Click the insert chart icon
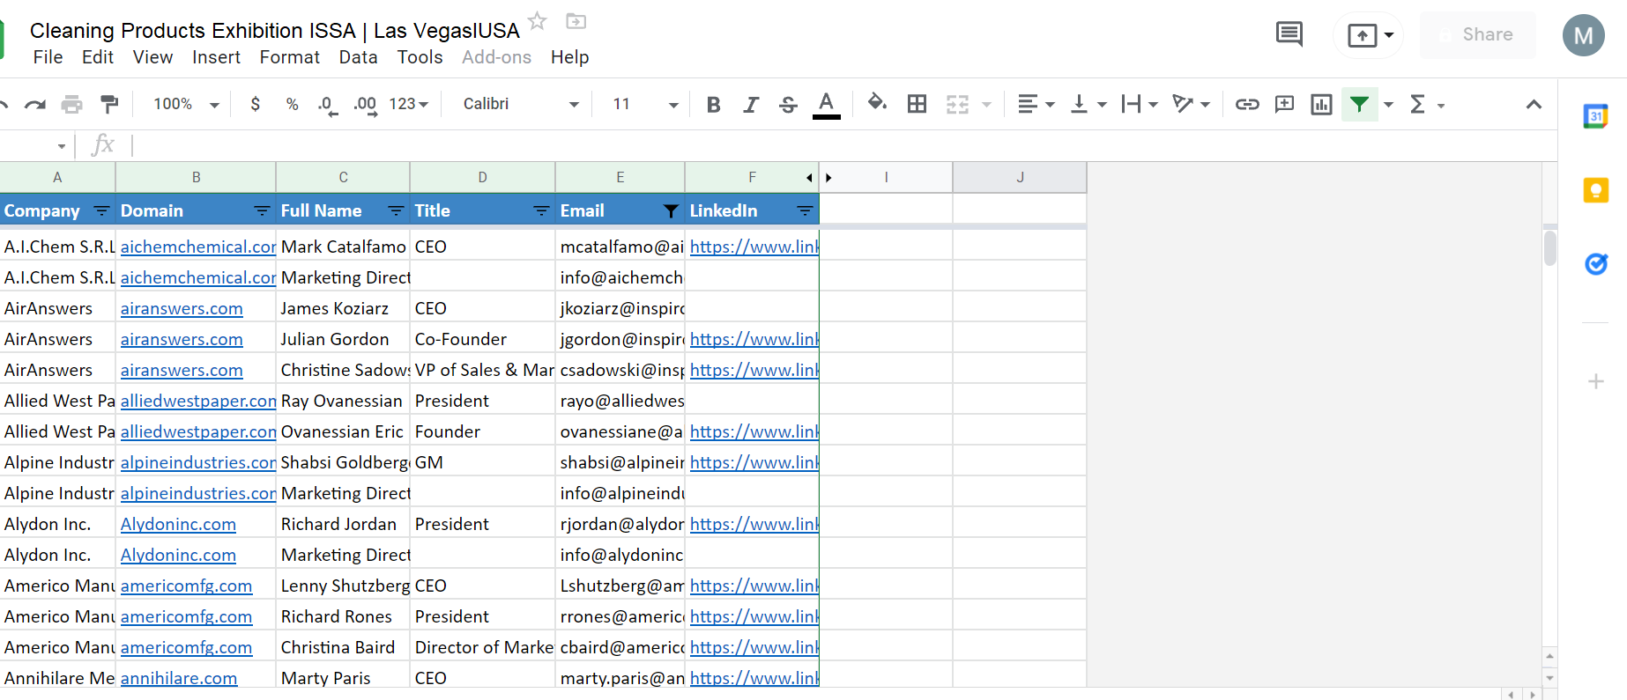 1321,105
